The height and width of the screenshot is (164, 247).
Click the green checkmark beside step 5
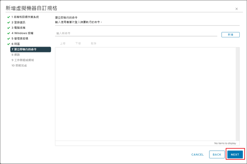(9, 38)
